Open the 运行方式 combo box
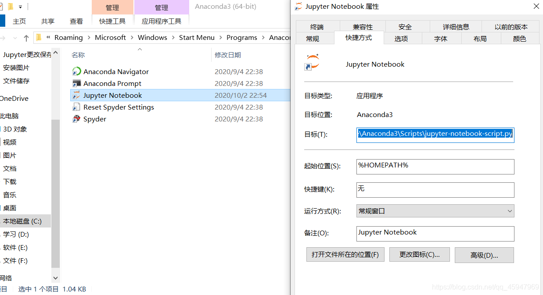This screenshot has height=295, width=543. [x=435, y=211]
